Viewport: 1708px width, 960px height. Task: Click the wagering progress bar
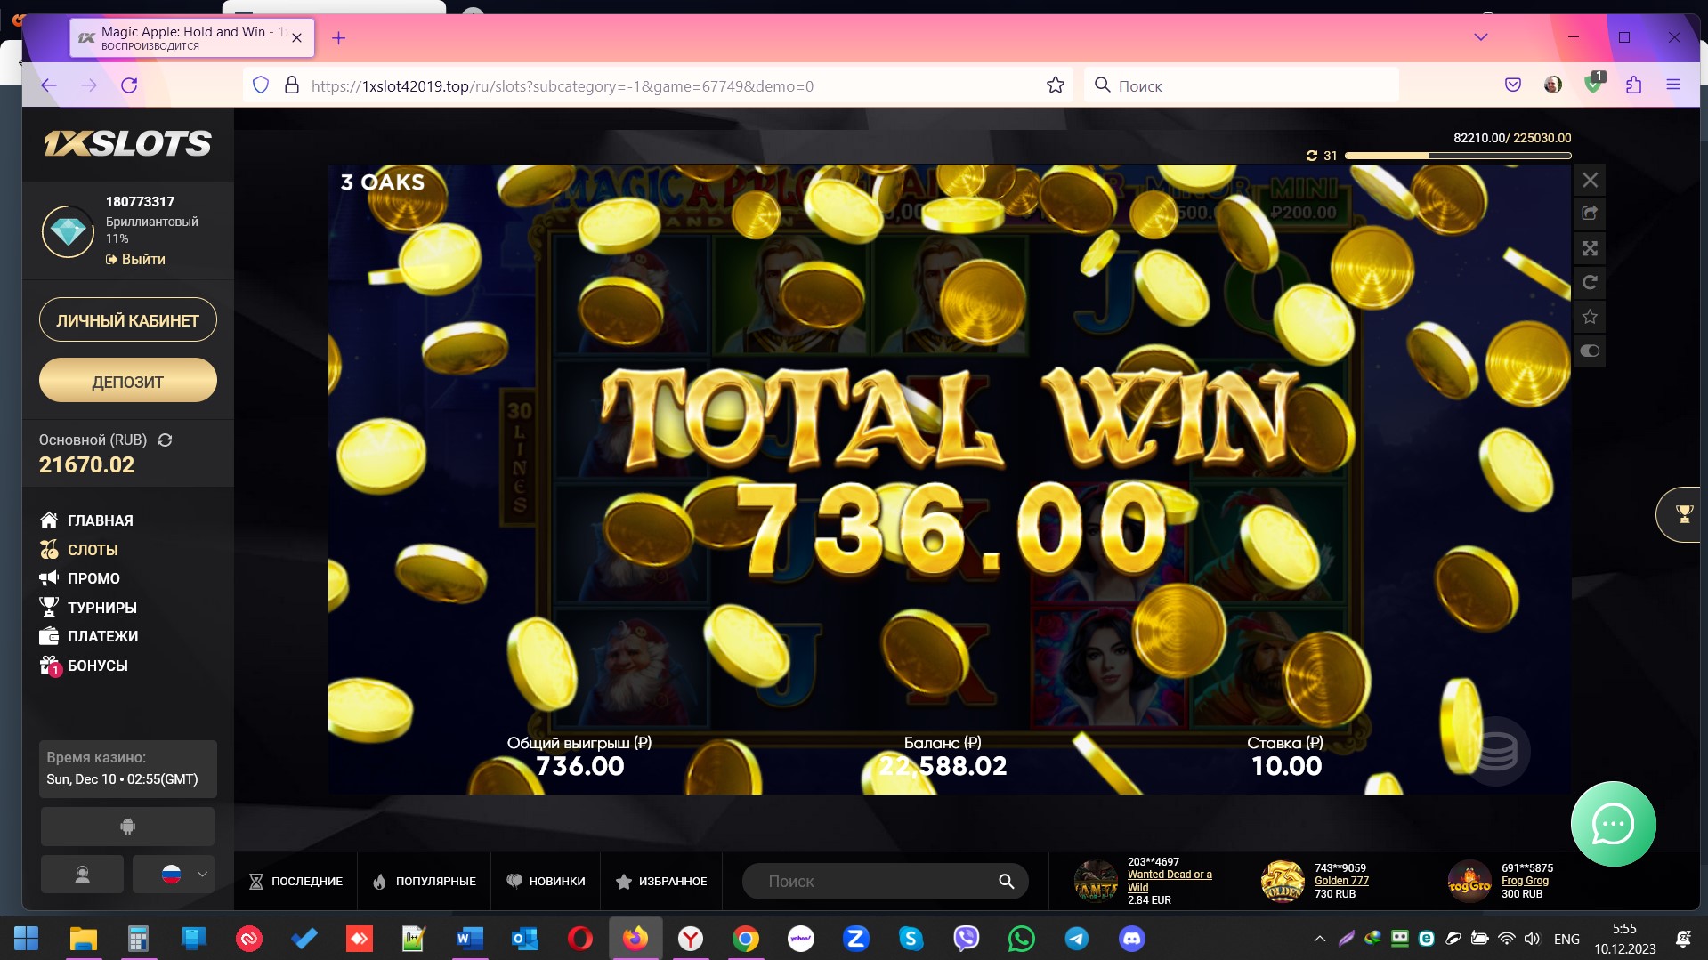1458,156
